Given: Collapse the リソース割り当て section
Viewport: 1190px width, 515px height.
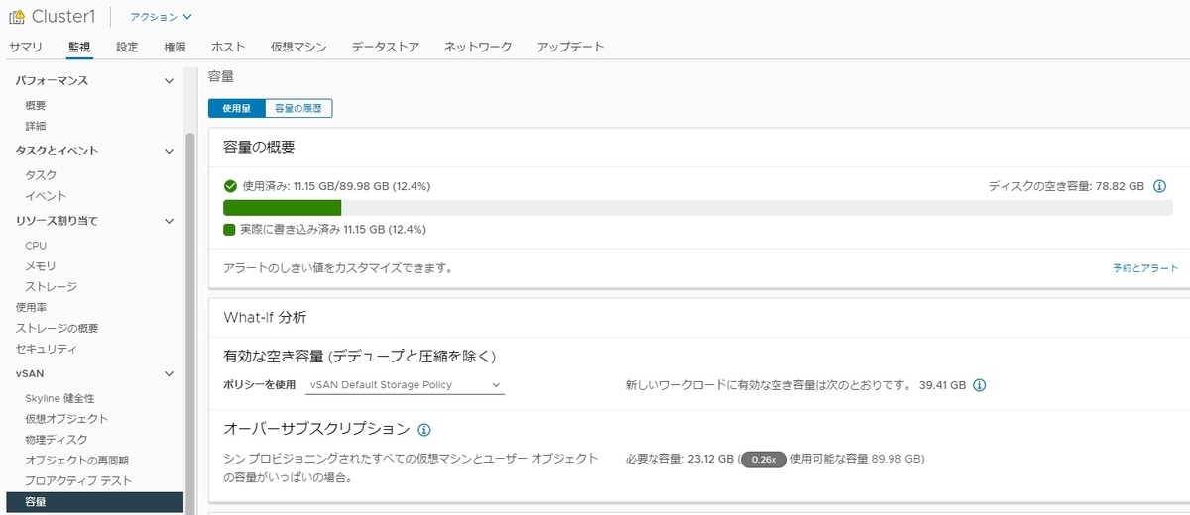Looking at the screenshot, I should (169, 220).
